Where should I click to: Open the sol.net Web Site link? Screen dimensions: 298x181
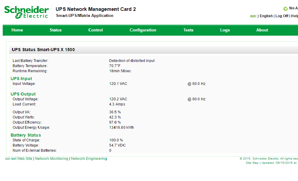tap(19, 159)
